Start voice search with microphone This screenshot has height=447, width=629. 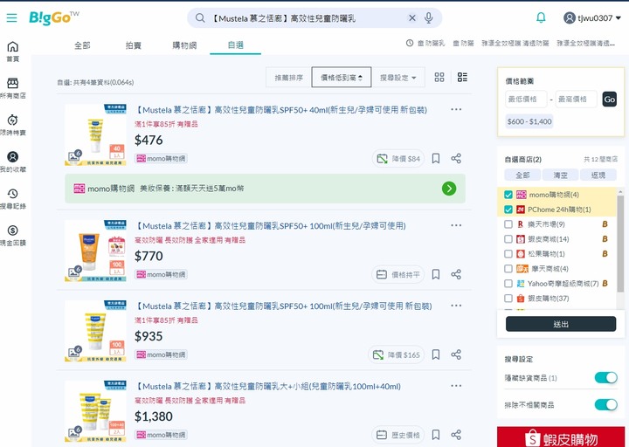click(x=428, y=18)
